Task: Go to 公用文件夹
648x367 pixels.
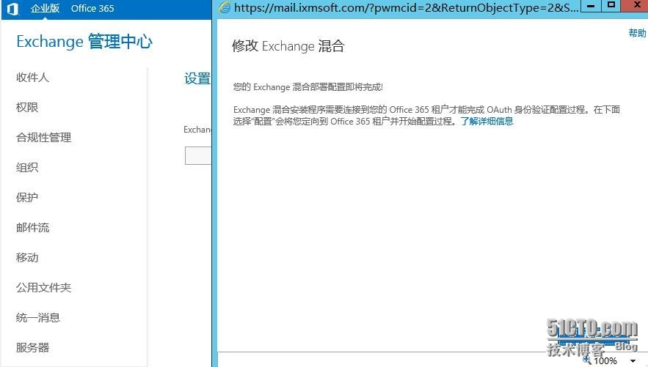Action: click(43, 287)
